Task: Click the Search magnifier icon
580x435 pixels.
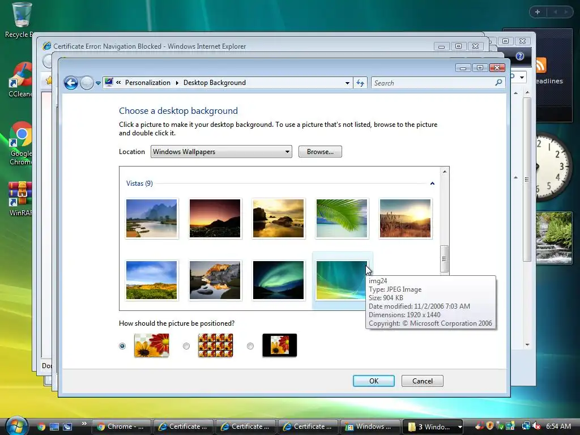Action: tap(498, 83)
